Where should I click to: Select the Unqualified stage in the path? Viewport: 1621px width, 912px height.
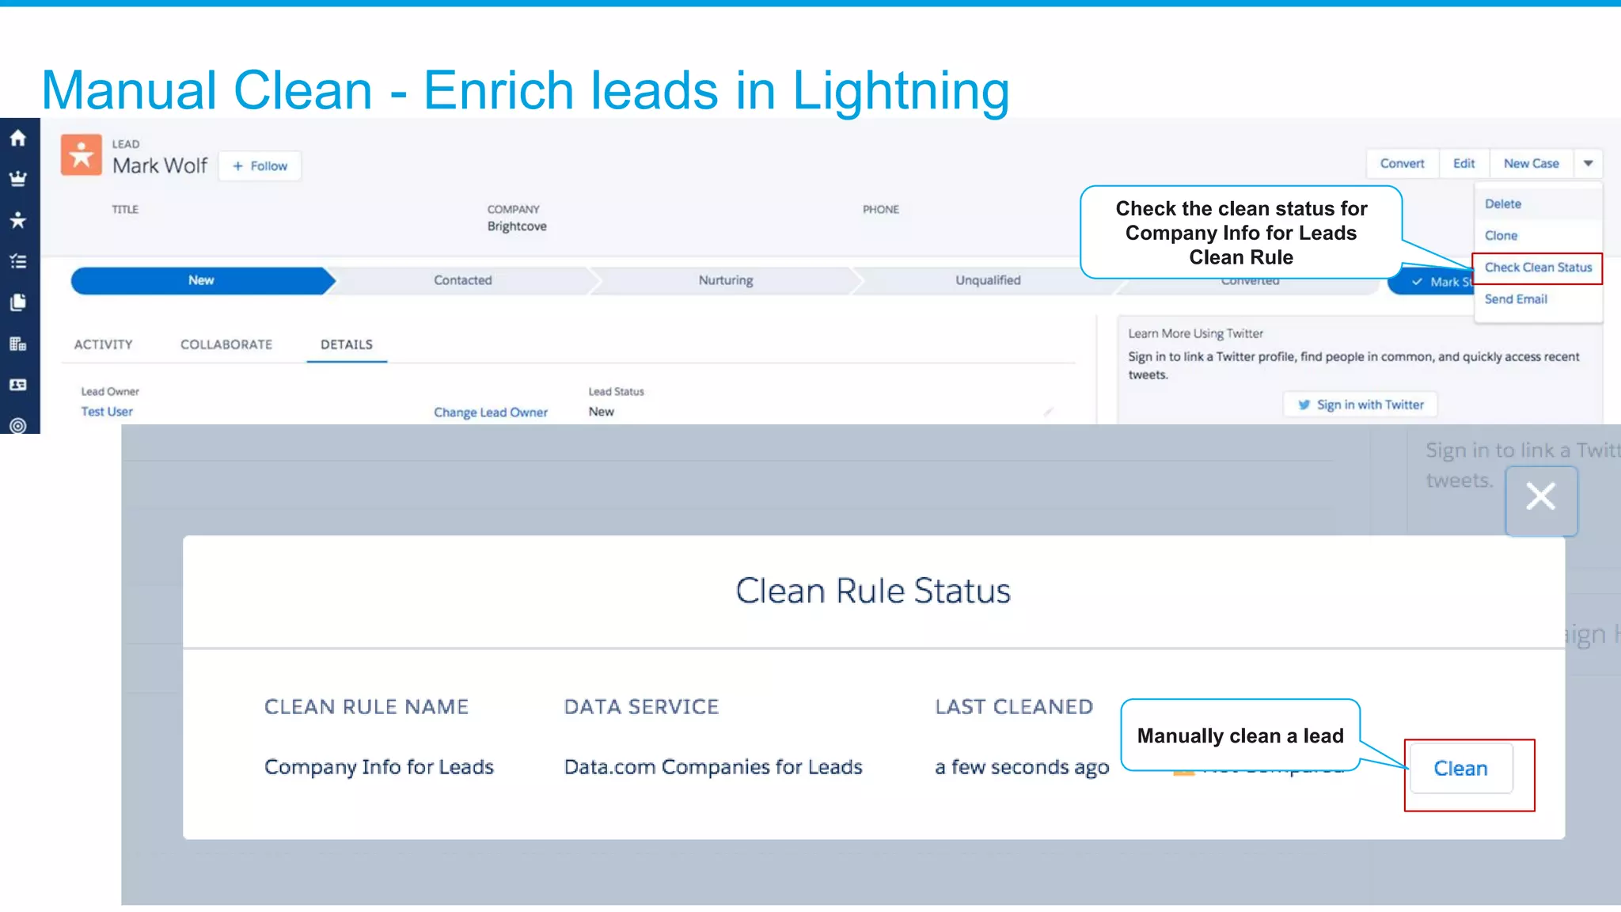pos(988,280)
